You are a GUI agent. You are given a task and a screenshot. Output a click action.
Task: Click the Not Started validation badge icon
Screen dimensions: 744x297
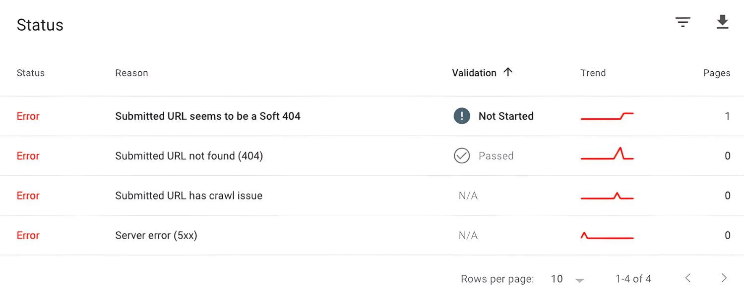tap(461, 116)
